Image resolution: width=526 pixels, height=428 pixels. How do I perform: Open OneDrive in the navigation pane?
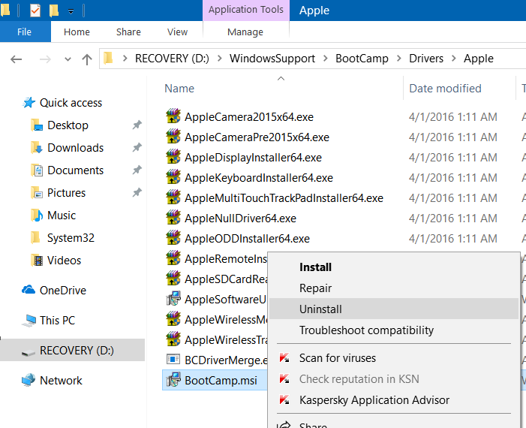coord(62,291)
